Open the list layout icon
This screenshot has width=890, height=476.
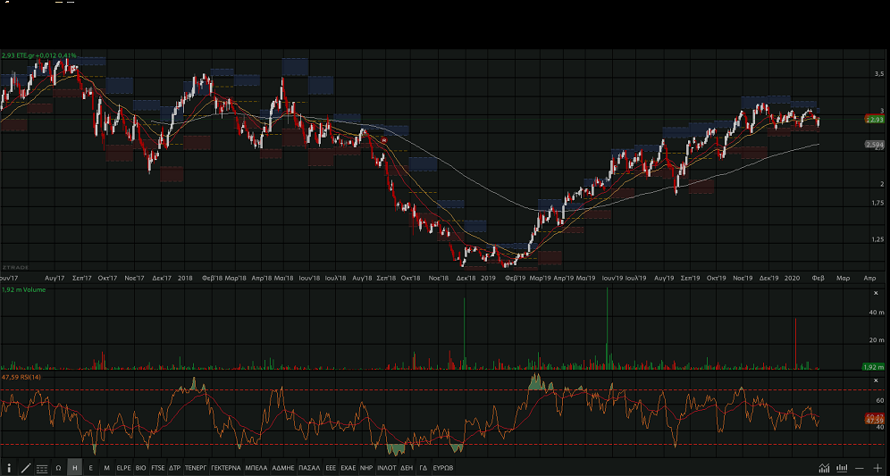coord(42,467)
